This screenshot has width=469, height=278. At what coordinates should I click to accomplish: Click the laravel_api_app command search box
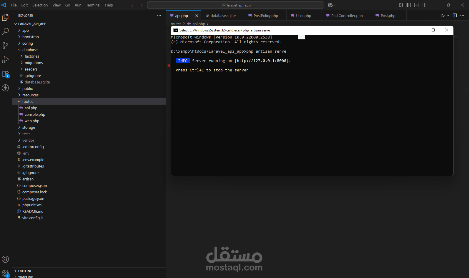tap(235, 5)
